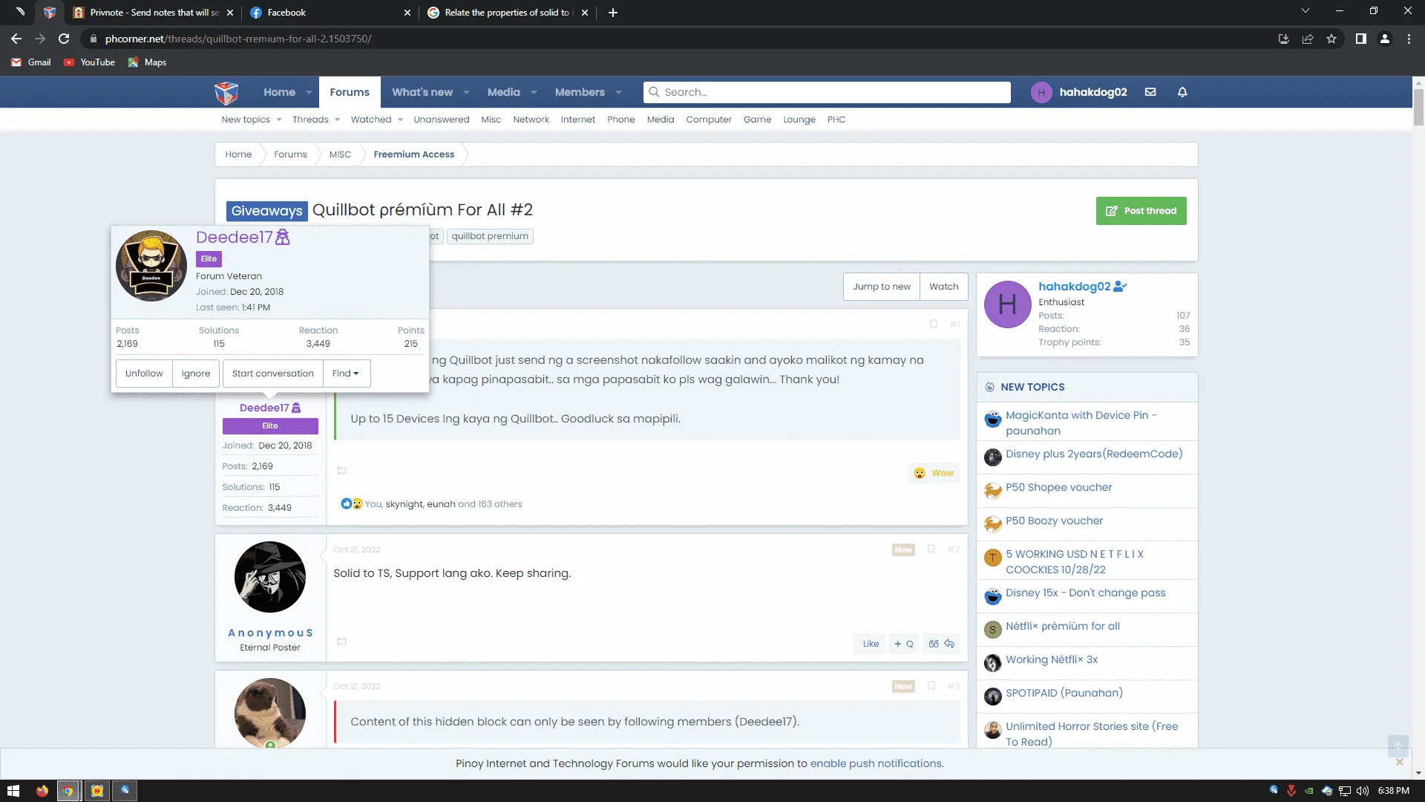Open the alerts bell icon
The image size is (1425, 802).
[1182, 92]
